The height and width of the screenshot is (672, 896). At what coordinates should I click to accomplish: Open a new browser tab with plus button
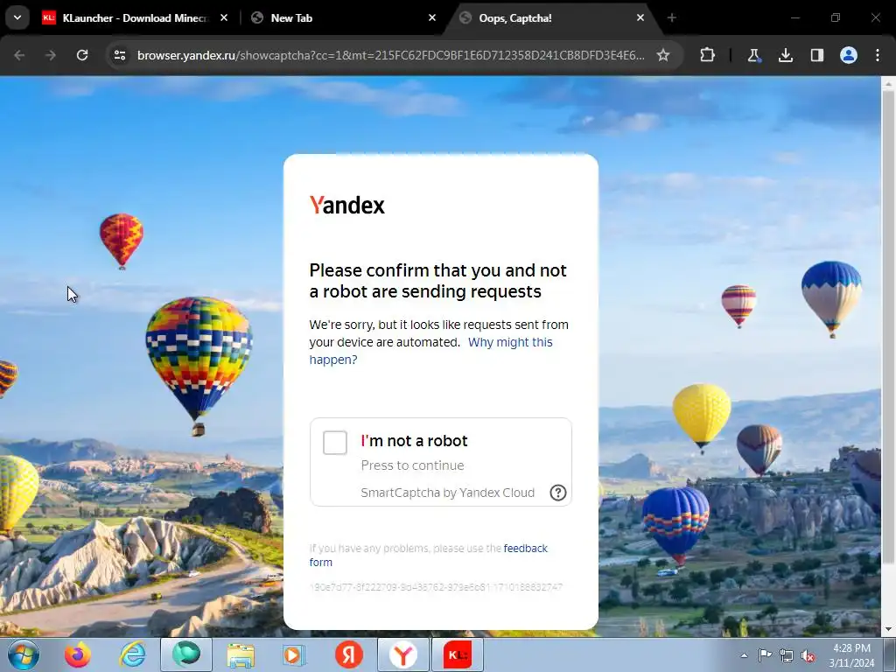coord(671,18)
